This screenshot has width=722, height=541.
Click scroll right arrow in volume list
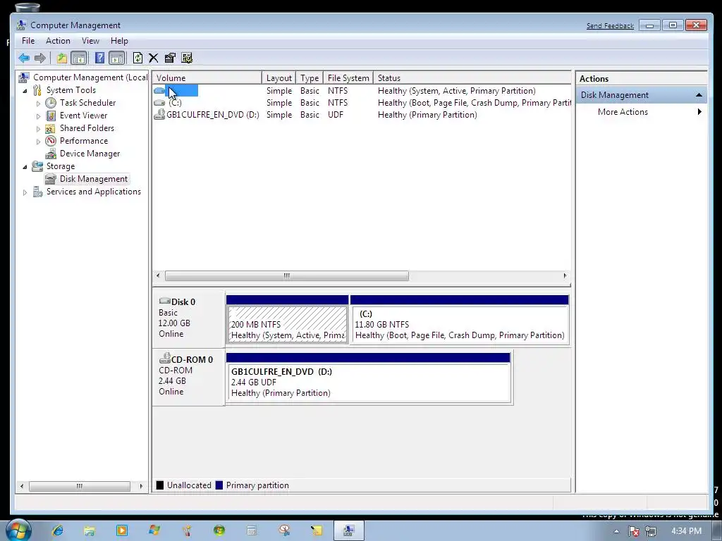coord(565,275)
